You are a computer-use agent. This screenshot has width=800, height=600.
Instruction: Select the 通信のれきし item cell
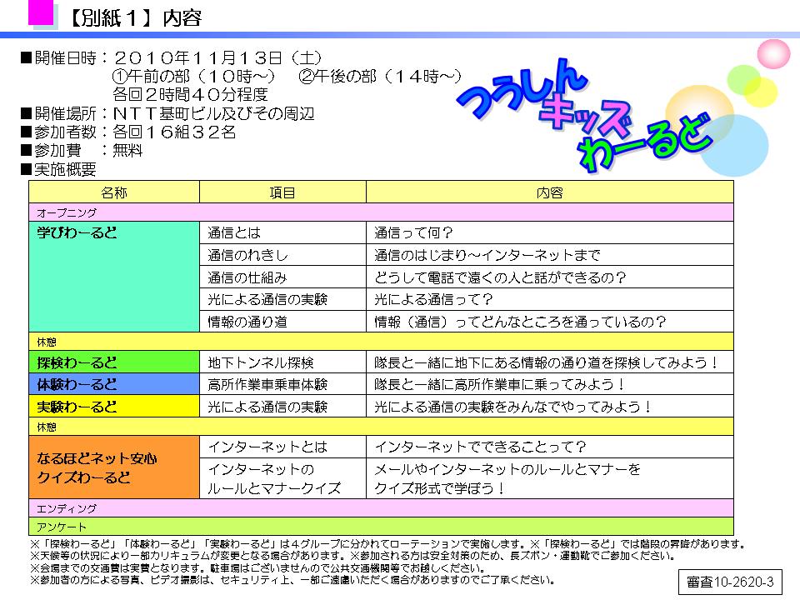(x=282, y=255)
